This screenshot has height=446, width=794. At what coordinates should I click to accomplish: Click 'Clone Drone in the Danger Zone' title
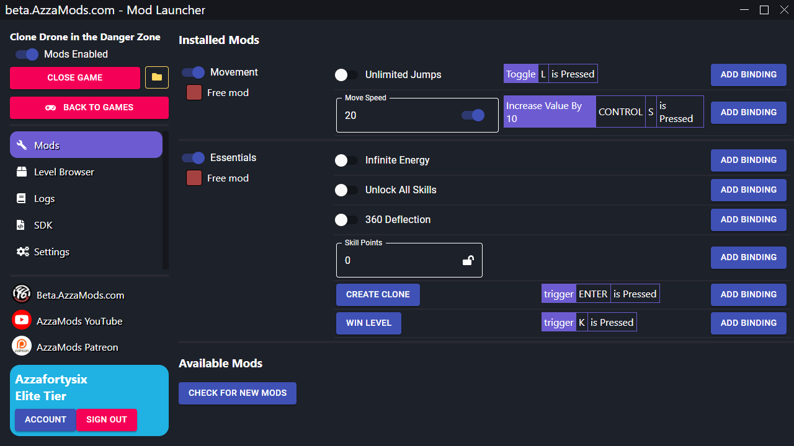point(85,37)
